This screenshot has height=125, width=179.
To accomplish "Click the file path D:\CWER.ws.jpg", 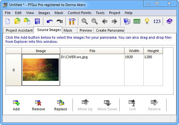I will pos(74,57).
